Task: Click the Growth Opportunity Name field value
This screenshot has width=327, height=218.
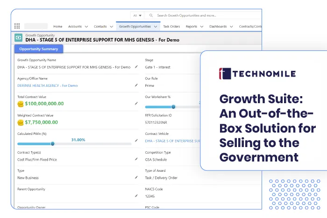Action: pos(74,67)
